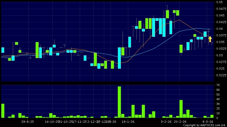Click the tallest green volume bar
Screen dimensions: 227x127
pos(119,102)
